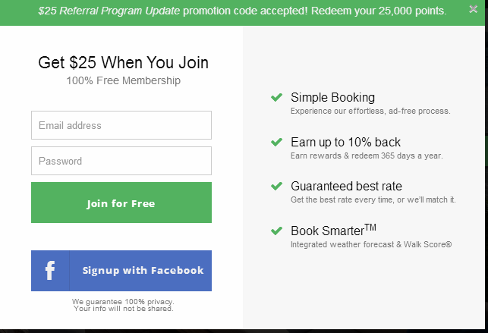Click the "effortless, ad-free process" description
Image resolution: width=488 pixels, height=333 pixels.
370,111
